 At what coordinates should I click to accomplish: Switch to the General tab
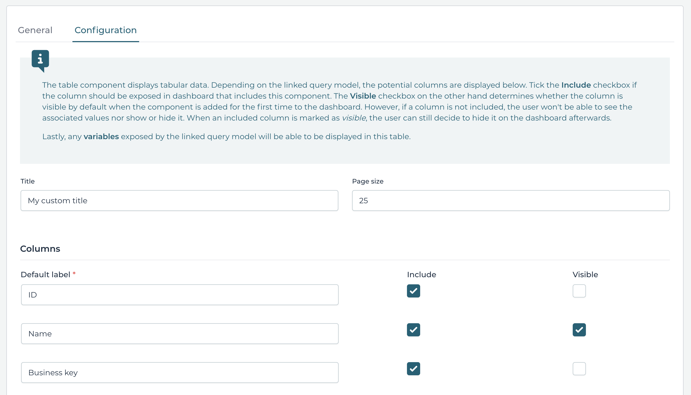(35, 30)
